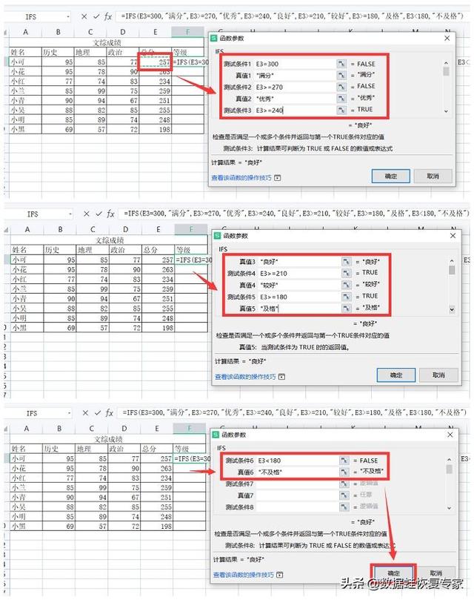Select column C header beside the 真值3 dialog
The height and width of the screenshot is (600, 474).
93,230
